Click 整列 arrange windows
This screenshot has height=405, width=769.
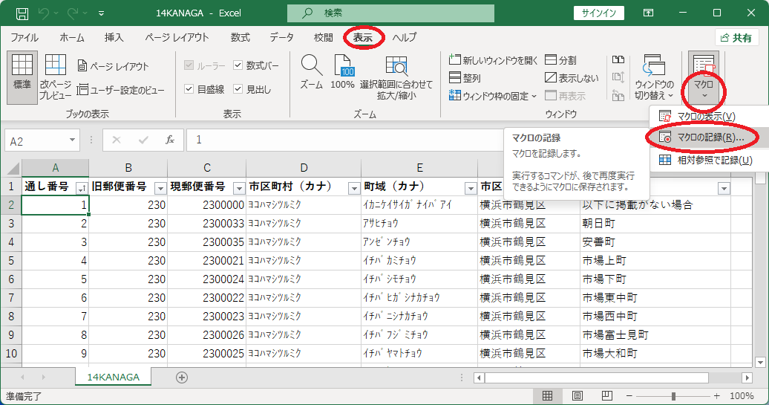coord(465,77)
